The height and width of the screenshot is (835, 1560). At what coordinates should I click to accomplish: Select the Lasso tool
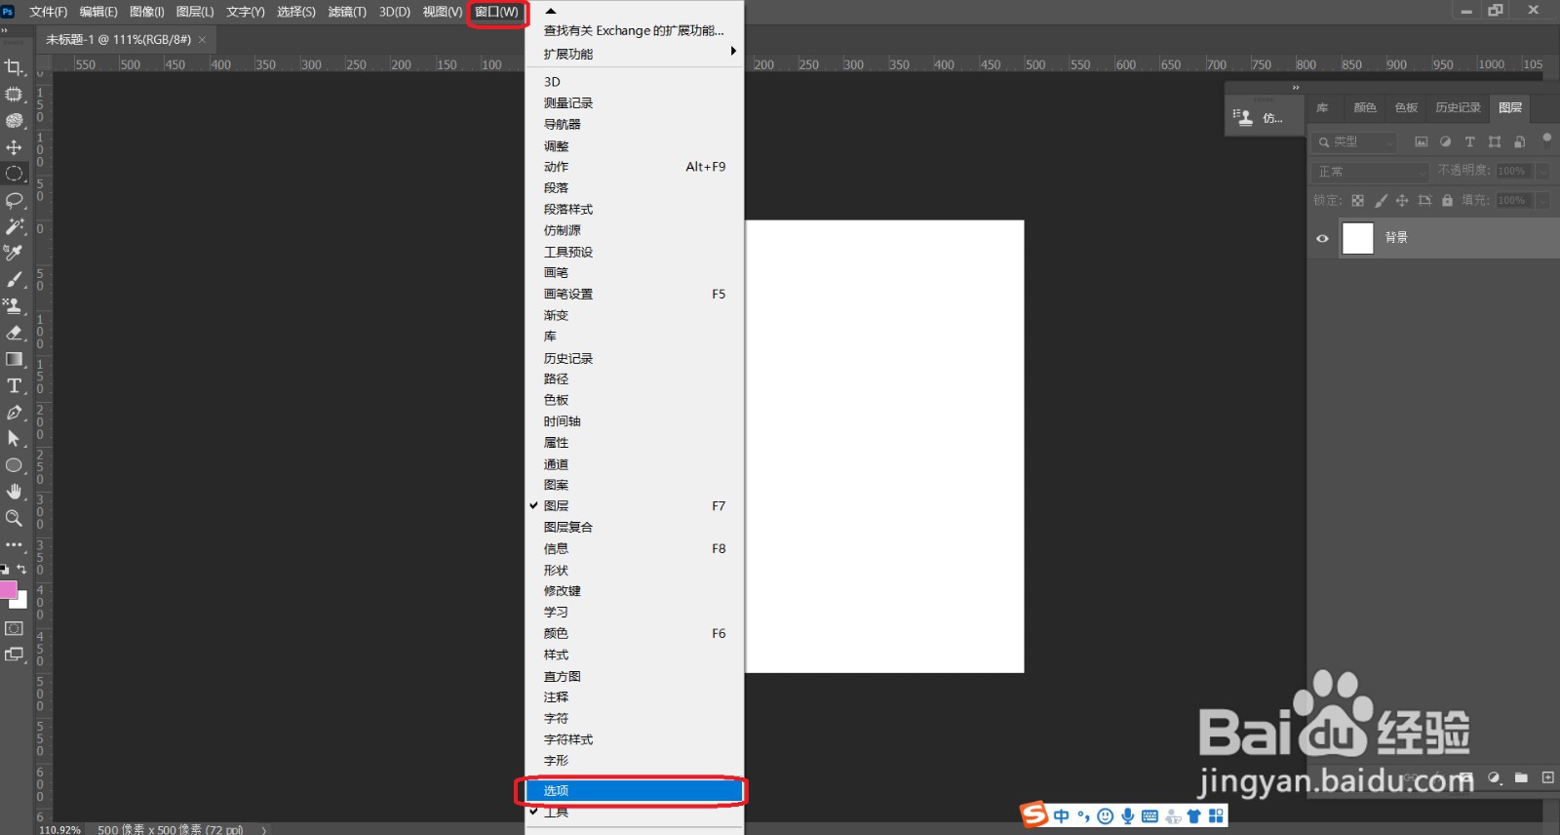point(14,200)
